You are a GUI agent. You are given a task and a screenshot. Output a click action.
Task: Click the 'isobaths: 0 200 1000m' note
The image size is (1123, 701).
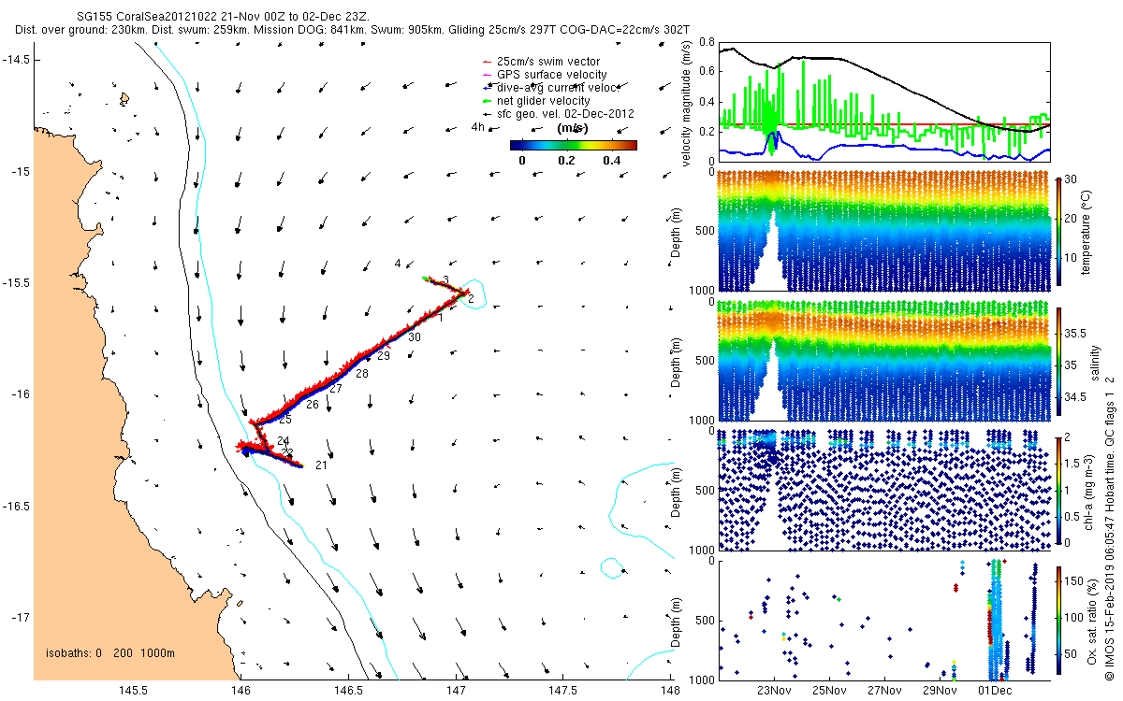(110, 652)
